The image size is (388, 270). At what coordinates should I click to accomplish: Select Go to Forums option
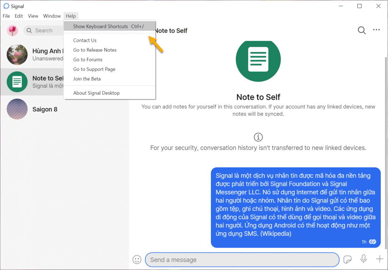point(88,59)
